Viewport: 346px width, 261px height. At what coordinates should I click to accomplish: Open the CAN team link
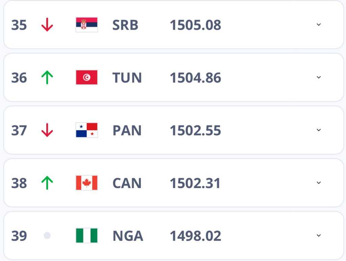click(127, 183)
